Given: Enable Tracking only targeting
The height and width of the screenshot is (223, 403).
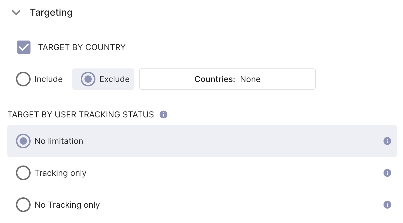Looking at the screenshot, I should (x=23, y=173).
